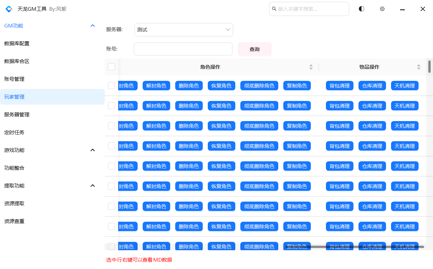The height and width of the screenshot is (269, 433).
Task: Click the search magnifier icon
Action: coord(274,9)
